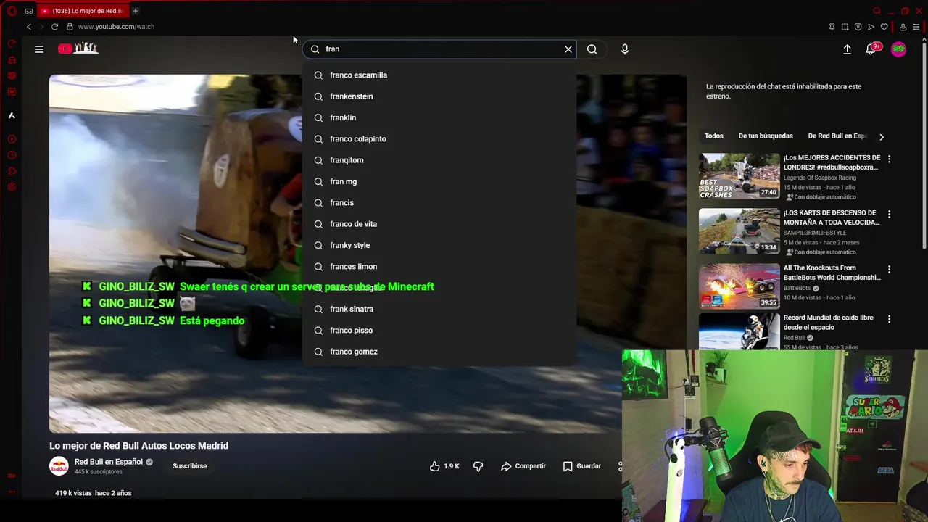Select suggestion 'franco colapinto'
The width and height of the screenshot is (928, 522).
click(x=439, y=139)
